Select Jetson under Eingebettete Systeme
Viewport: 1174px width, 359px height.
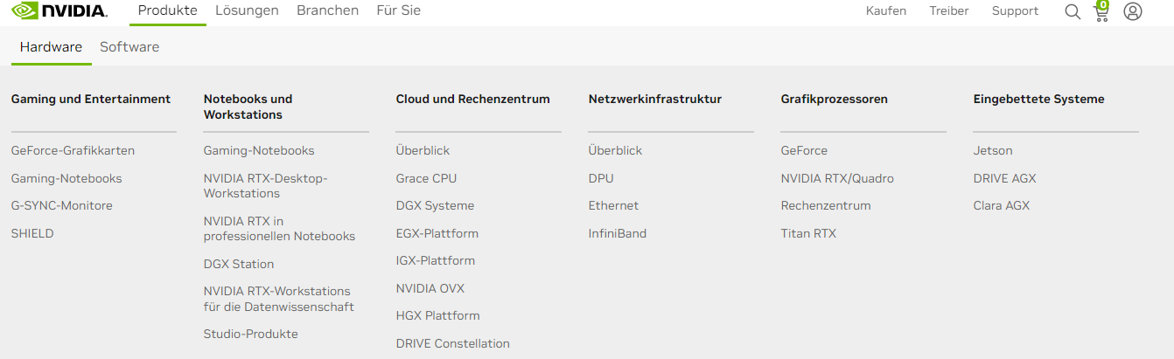(993, 150)
